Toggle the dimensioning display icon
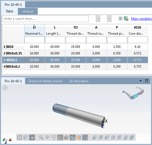The height and width of the screenshot is (145, 152). point(72,138)
